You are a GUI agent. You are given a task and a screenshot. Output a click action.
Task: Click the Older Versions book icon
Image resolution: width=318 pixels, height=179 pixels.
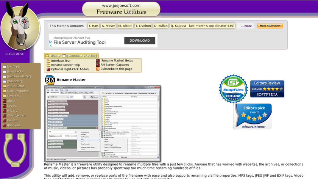click(5, 115)
